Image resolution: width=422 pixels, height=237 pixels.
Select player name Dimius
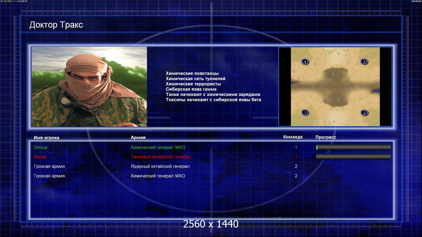[41, 147]
